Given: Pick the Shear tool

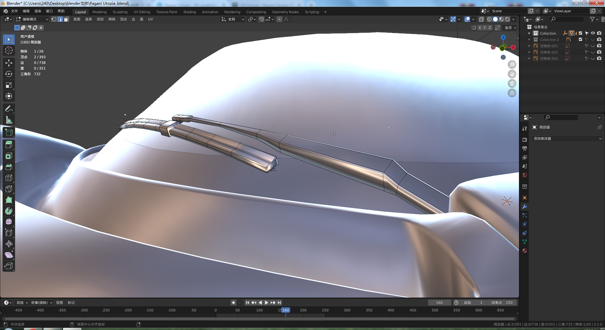Looking at the screenshot, I should 9,255.
